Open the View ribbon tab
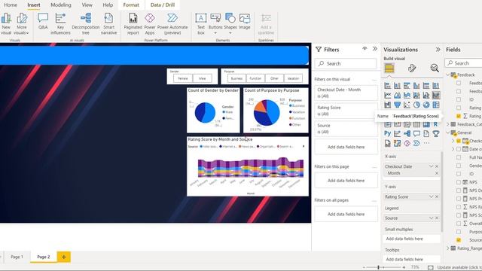 click(87, 5)
